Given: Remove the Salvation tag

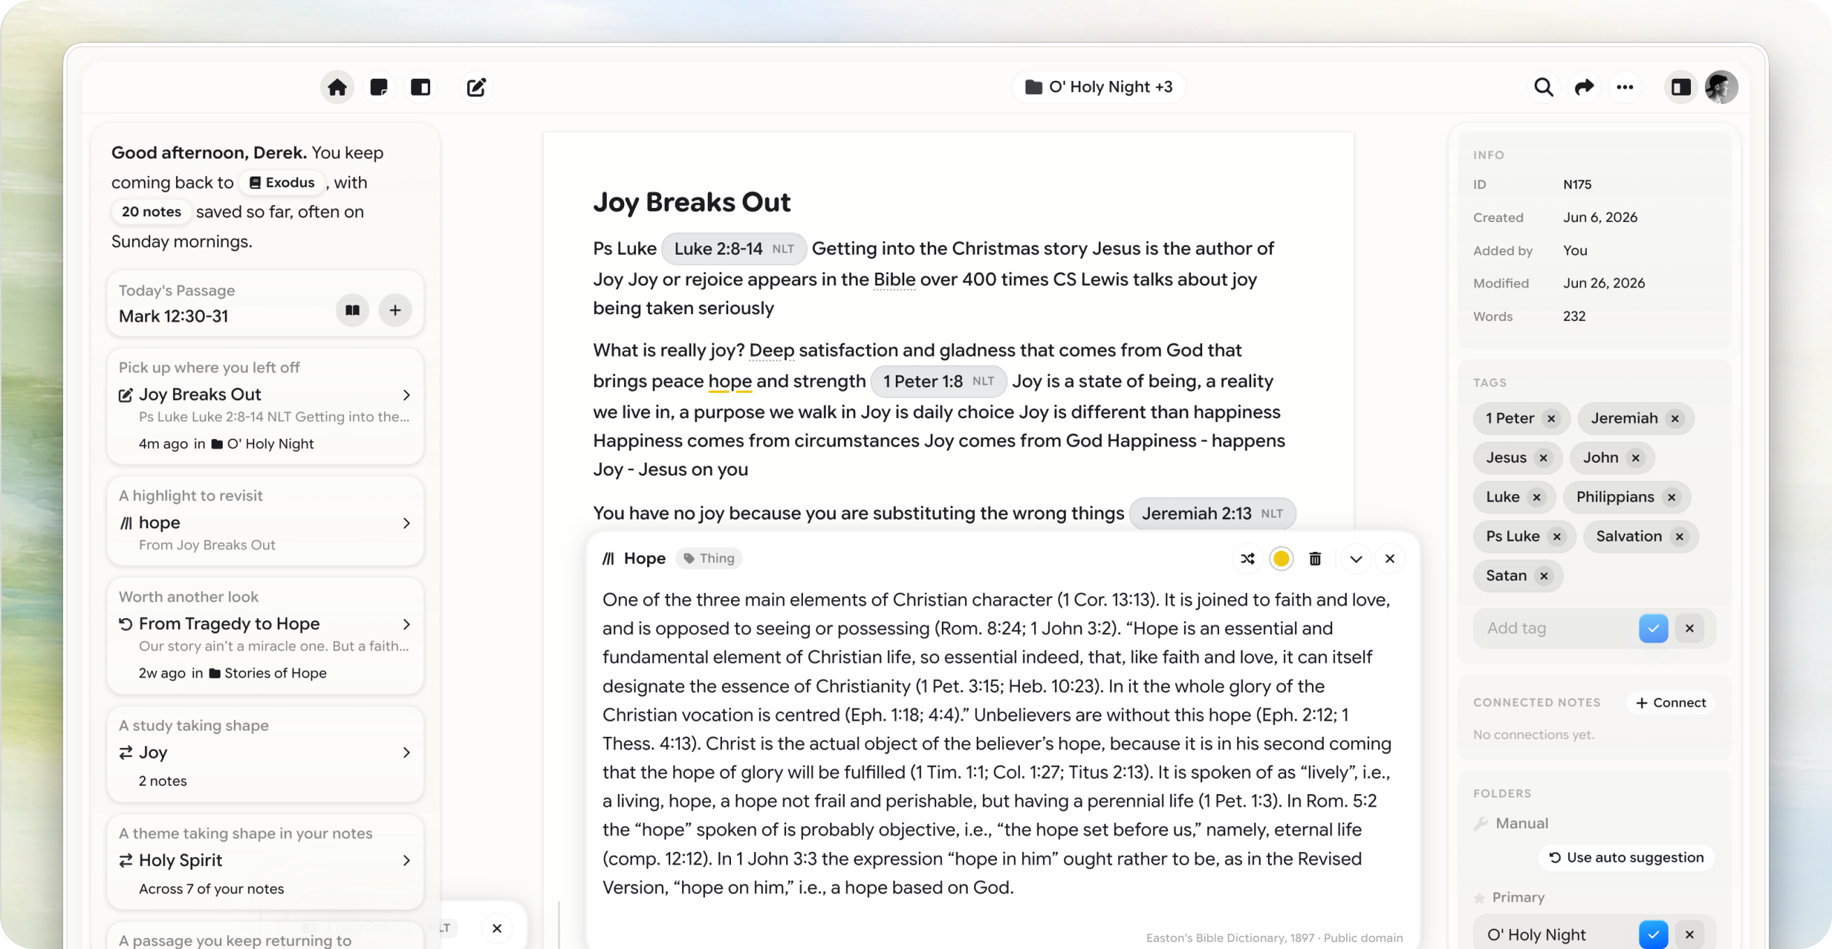Looking at the screenshot, I should click(1679, 537).
